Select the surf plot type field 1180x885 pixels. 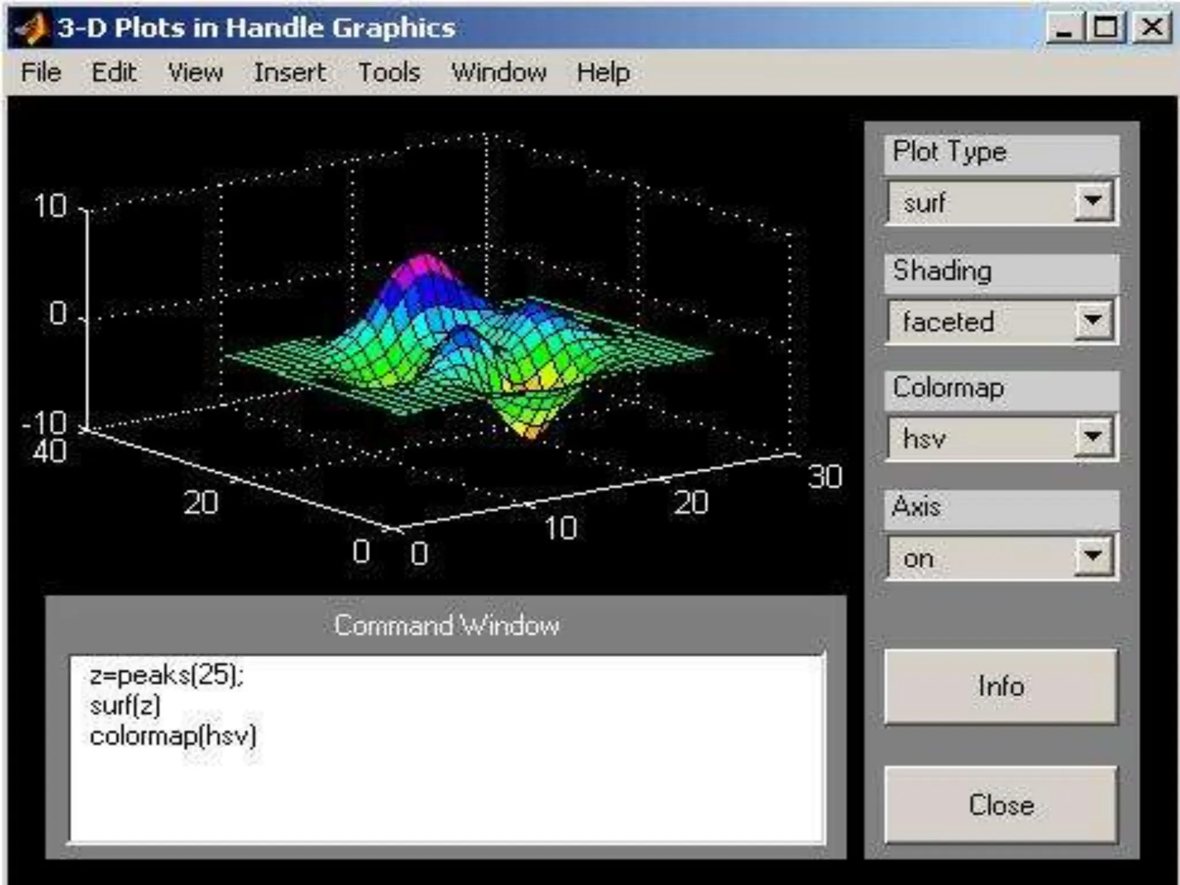coord(979,203)
